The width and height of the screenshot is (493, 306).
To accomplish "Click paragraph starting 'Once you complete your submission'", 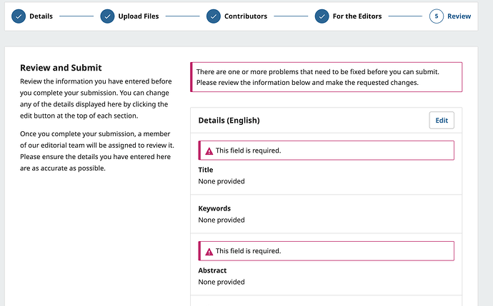I will pyautogui.click(x=97, y=151).
